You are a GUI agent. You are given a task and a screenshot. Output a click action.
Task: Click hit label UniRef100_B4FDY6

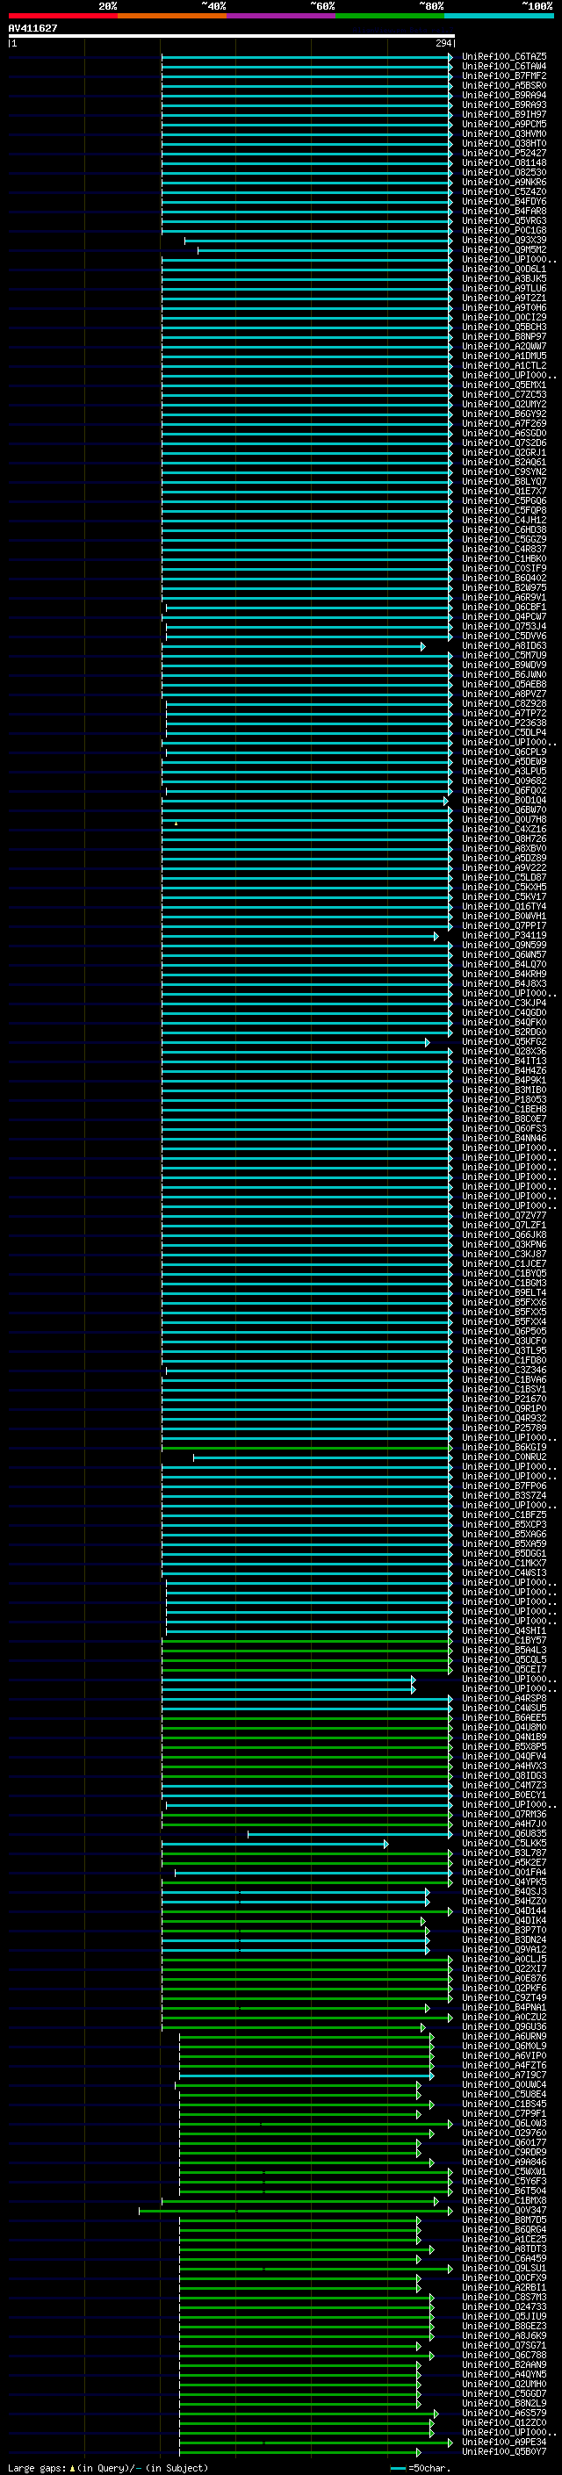[504, 202]
